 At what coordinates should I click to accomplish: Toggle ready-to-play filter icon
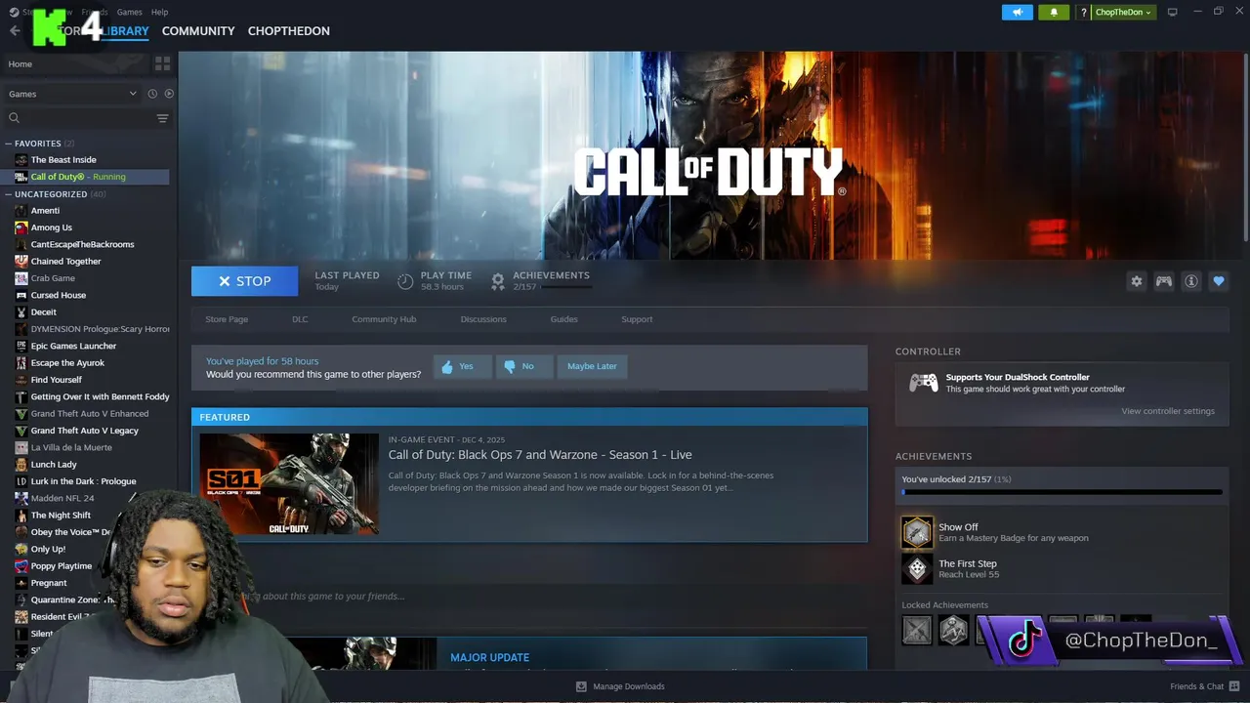169,94
